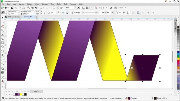Open the zoom level dropdown
This screenshot has height=101, width=180.
pos(75,8)
